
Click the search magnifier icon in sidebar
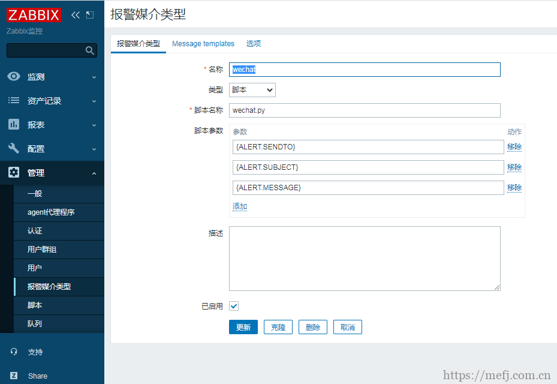pos(90,50)
